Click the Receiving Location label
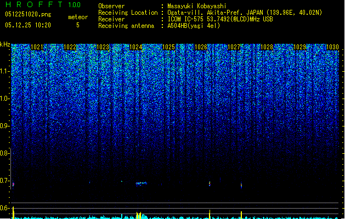Image resolution: width=345 pixels, height=219 pixels. pyautogui.click(x=128, y=13)
